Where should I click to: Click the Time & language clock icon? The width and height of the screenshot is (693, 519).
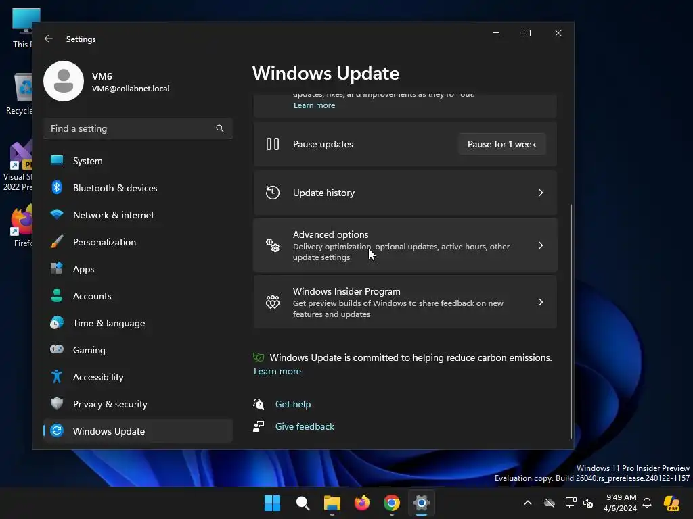(x=57, y=322)
